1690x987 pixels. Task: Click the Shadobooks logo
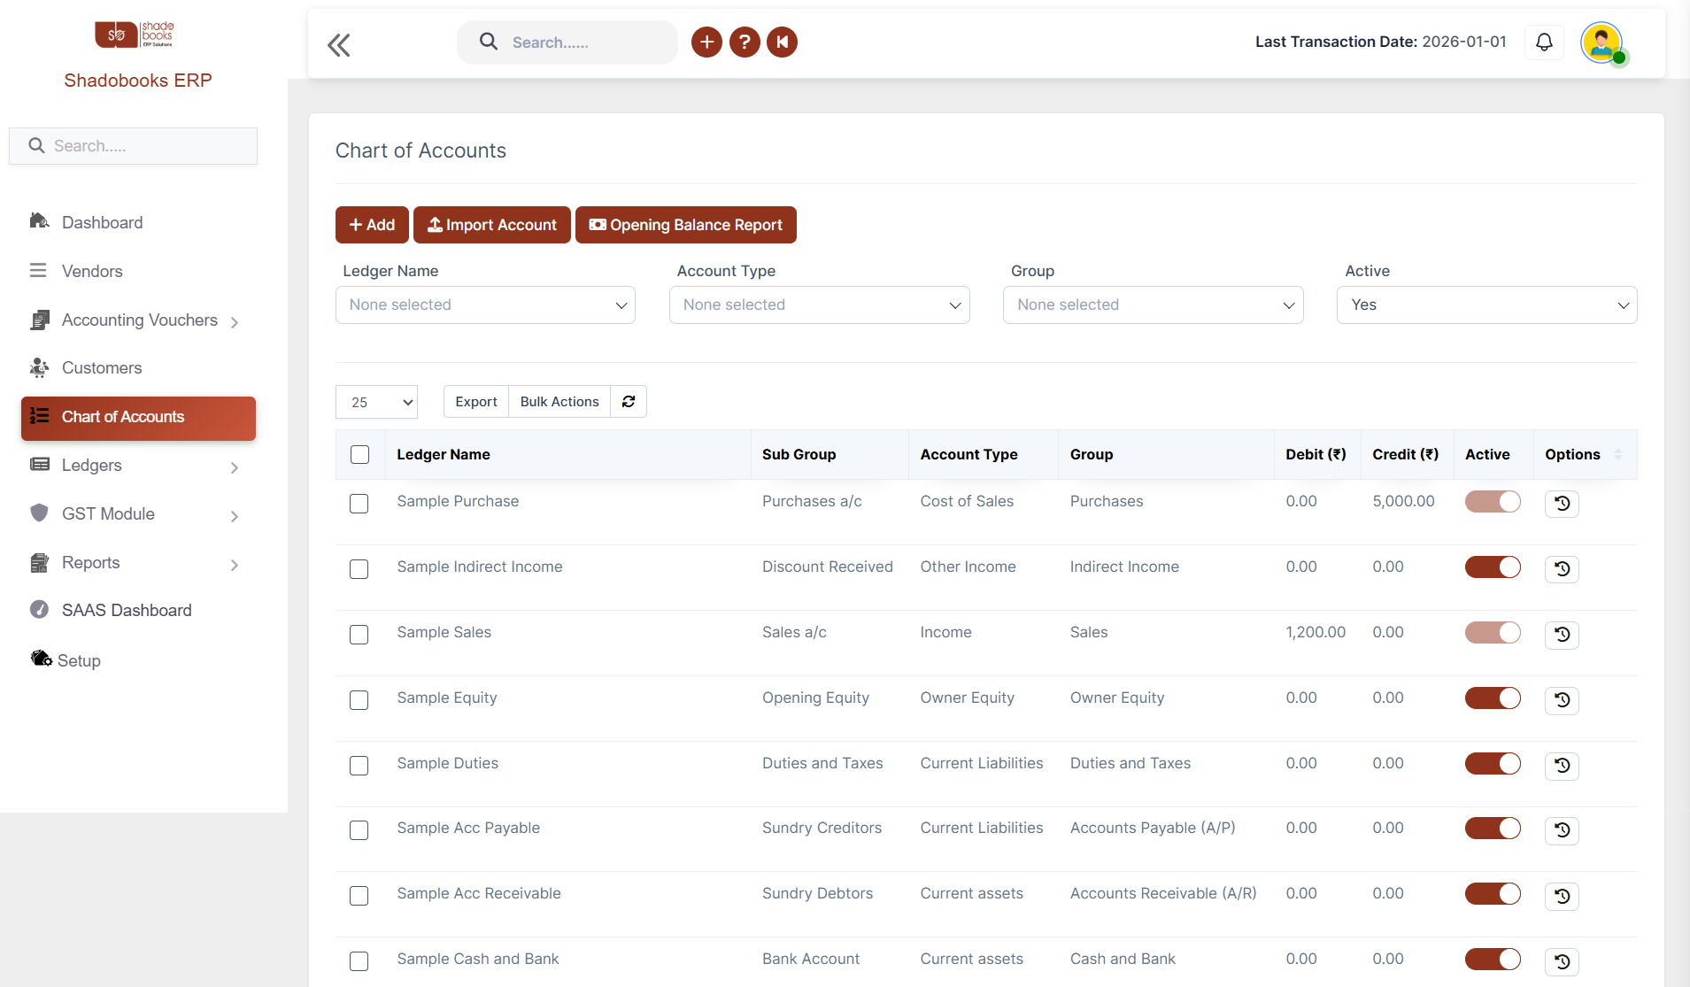click(x=135, y=35)
